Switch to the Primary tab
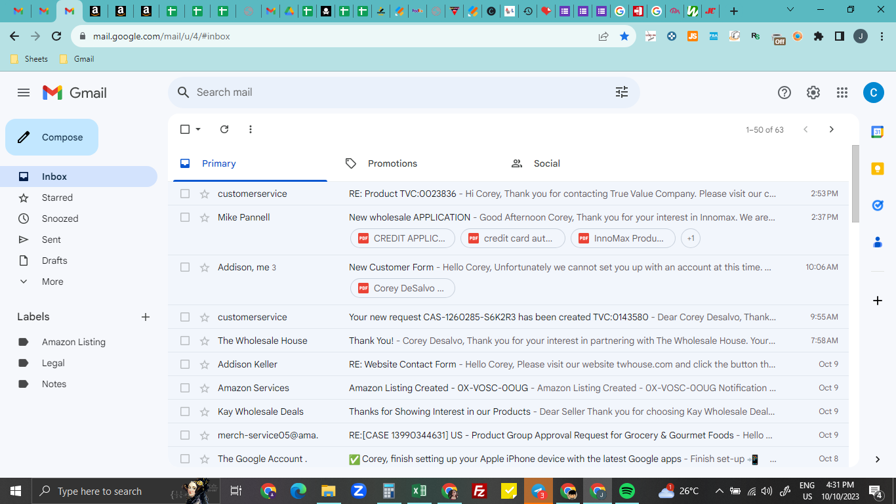 coord(250,163)
